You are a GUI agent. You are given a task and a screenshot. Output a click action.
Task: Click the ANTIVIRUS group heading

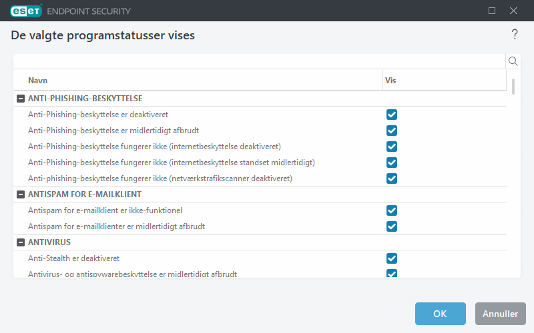coord(49,242)
